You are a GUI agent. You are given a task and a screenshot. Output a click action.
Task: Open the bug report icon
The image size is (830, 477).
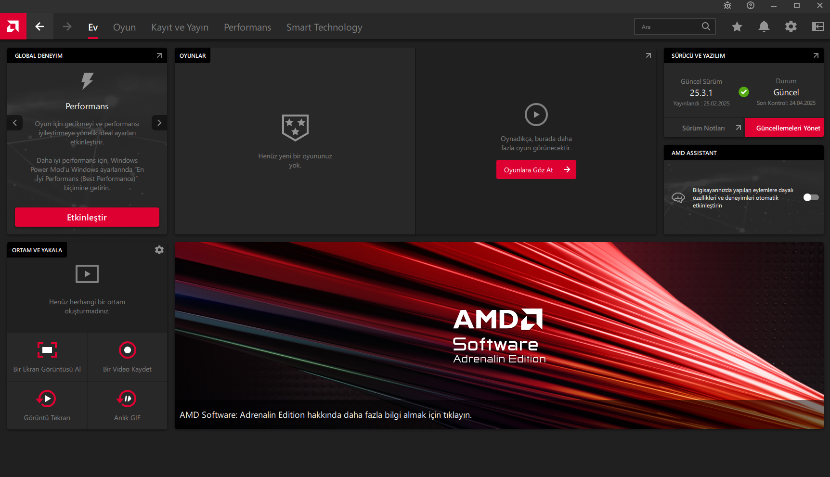(727, 6)
